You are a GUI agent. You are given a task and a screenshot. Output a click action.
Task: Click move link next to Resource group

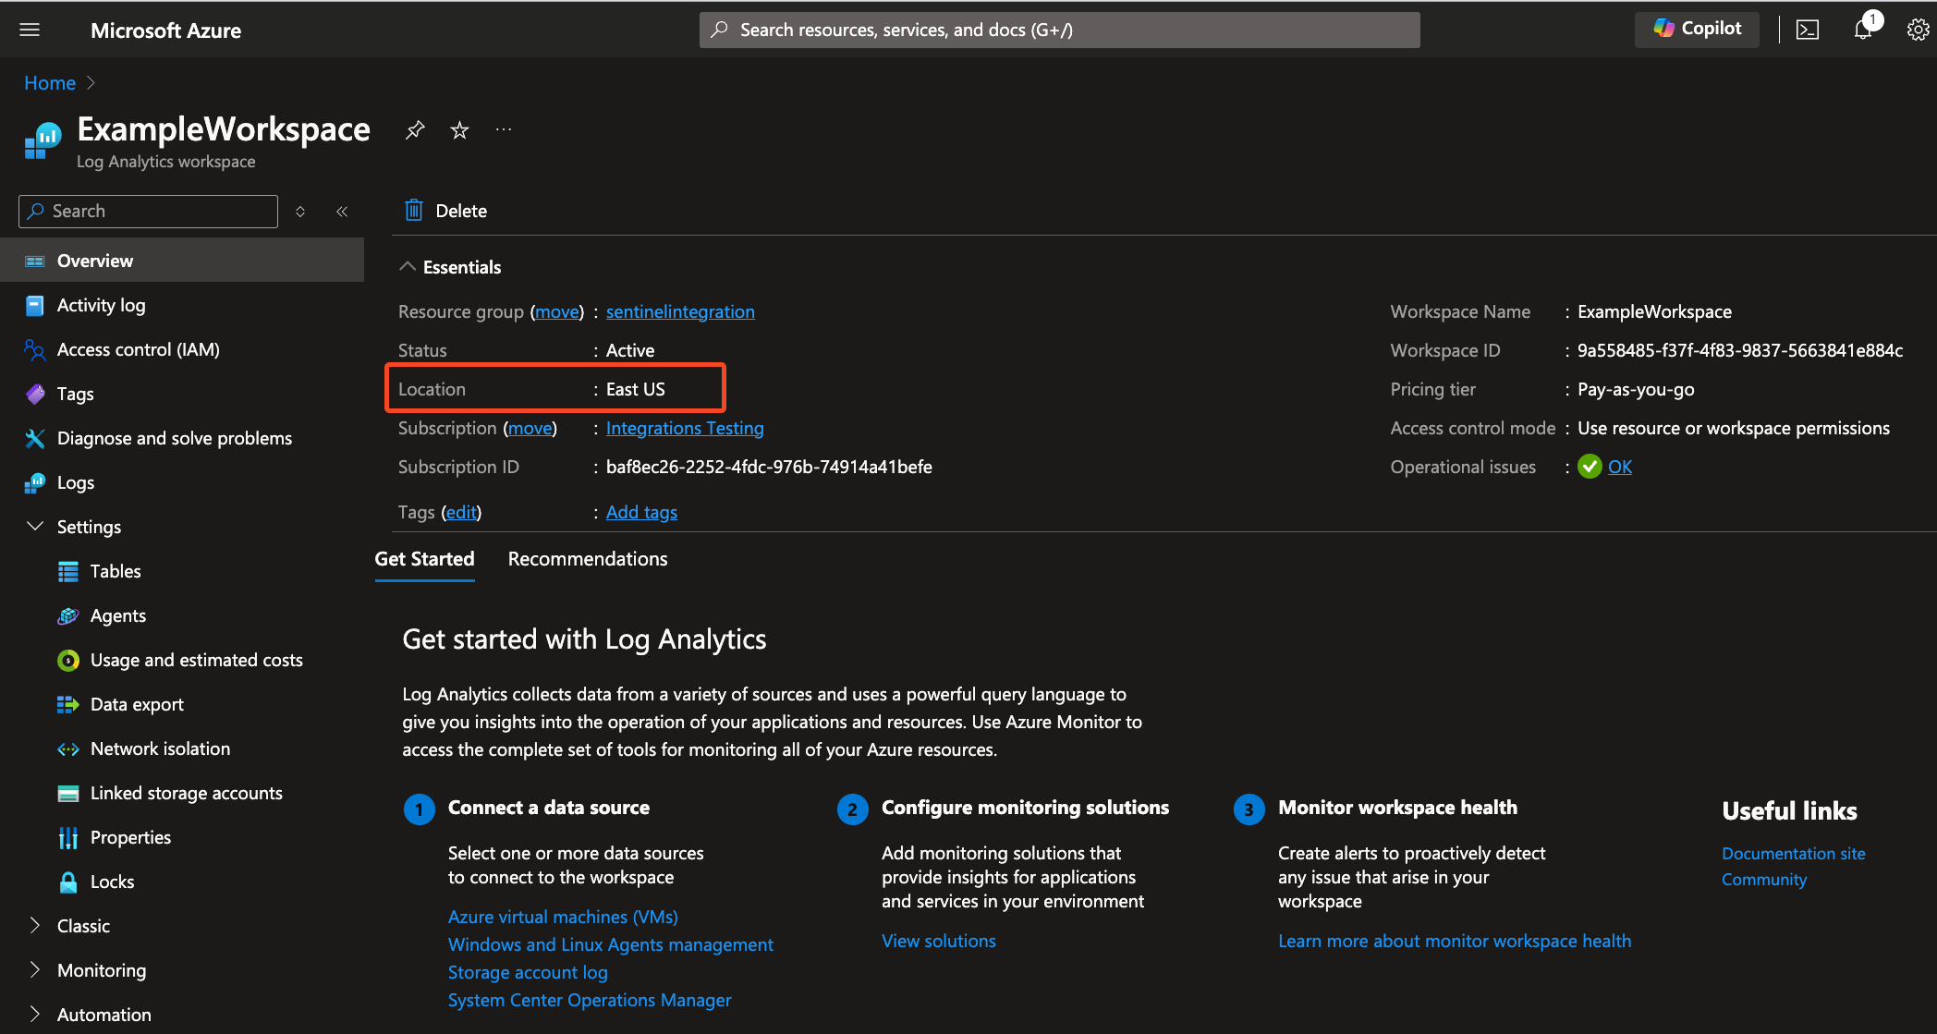tap(557, 311)
